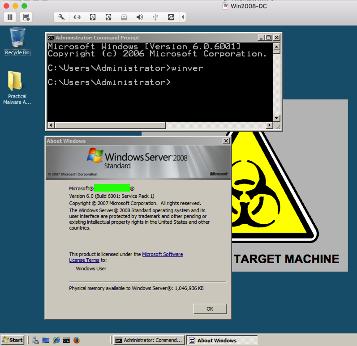Click the Win2008-DC window title
Screen dimensions: 357x346
click(249, 6)
